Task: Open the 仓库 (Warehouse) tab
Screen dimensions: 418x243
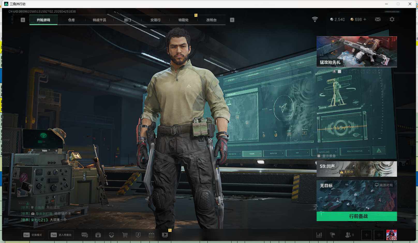Action: [x=71, y=20]
